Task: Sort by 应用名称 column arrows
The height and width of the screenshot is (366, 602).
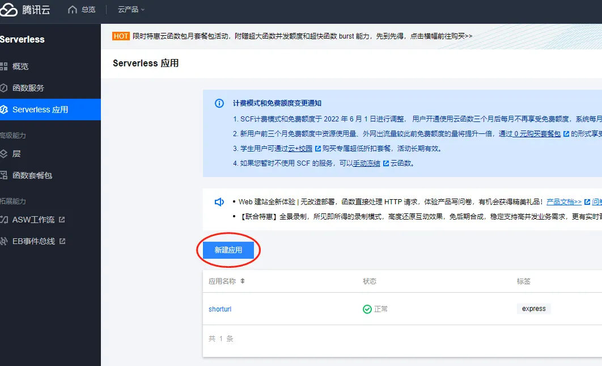Action: point(242,281)
